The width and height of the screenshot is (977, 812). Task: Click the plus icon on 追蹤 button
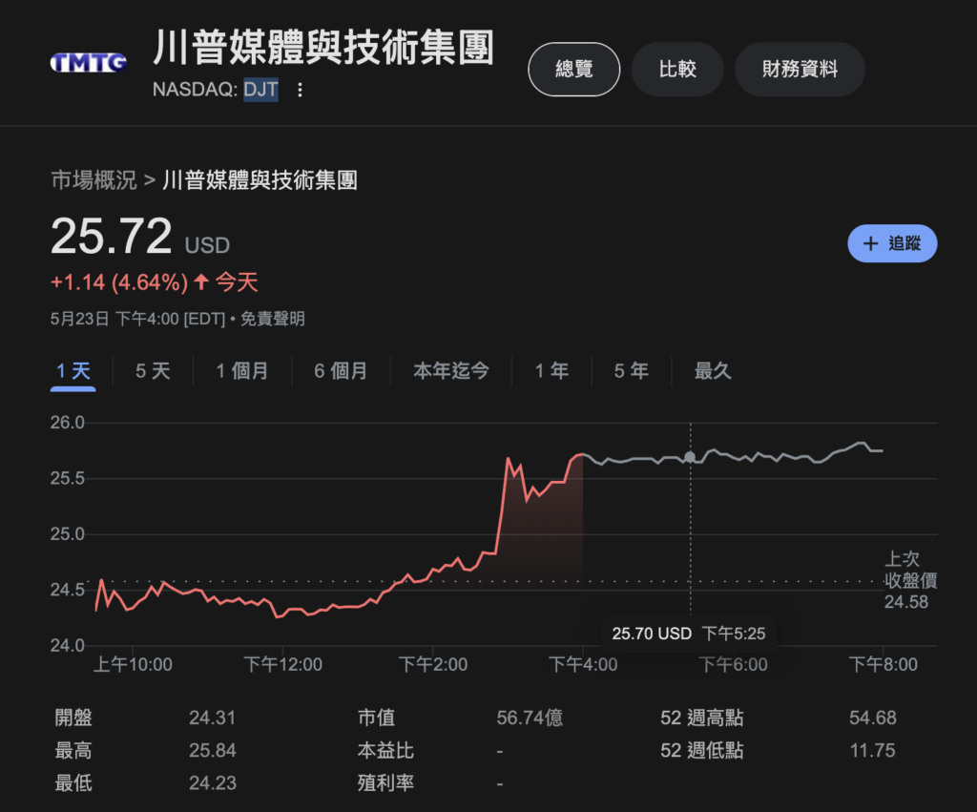pos(870,243)
